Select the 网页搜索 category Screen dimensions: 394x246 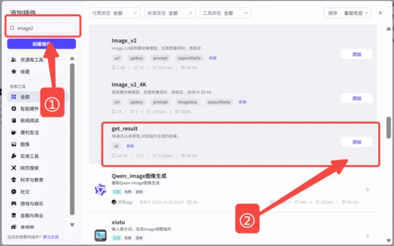[x=25, y=168]
